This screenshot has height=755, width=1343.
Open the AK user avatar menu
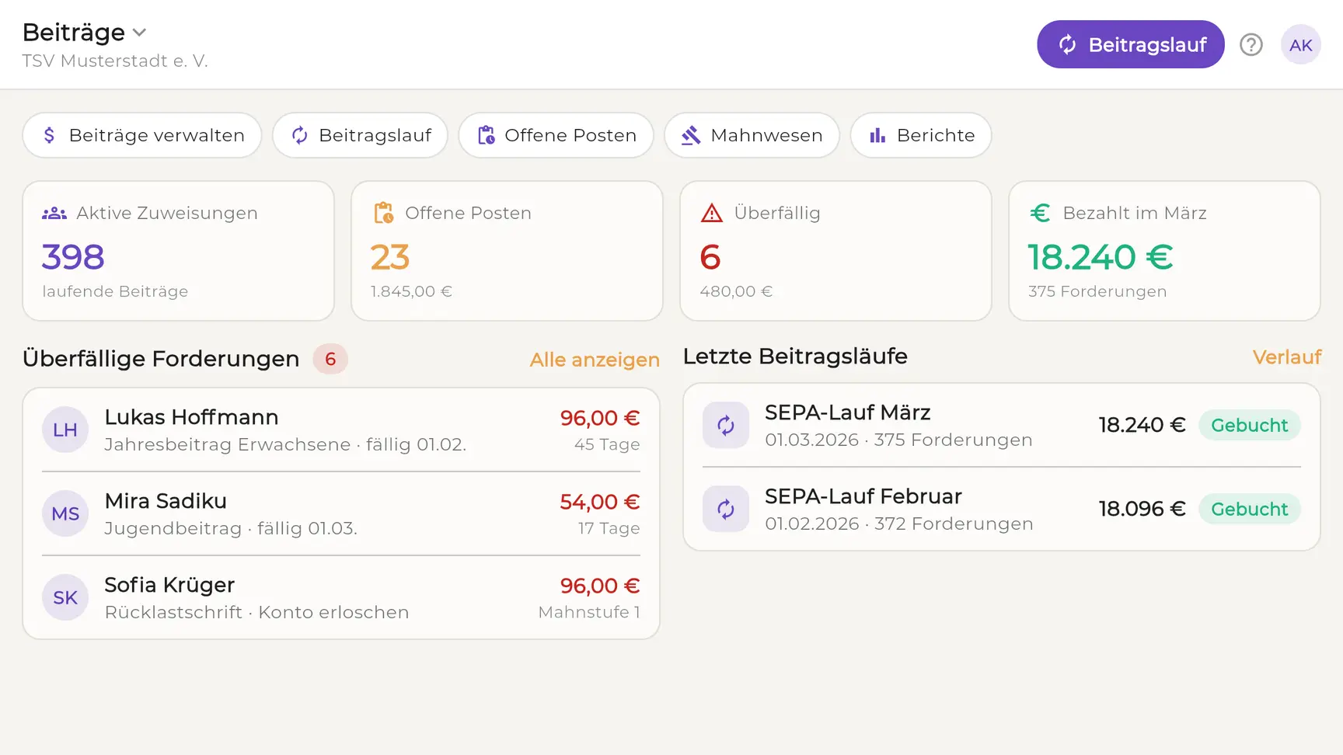[x=1300, y=45]
